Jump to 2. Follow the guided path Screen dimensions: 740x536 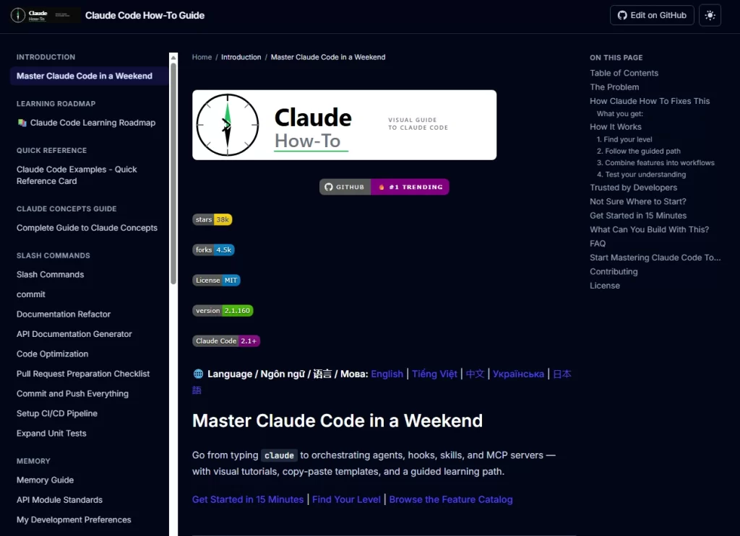click(639, 151)
